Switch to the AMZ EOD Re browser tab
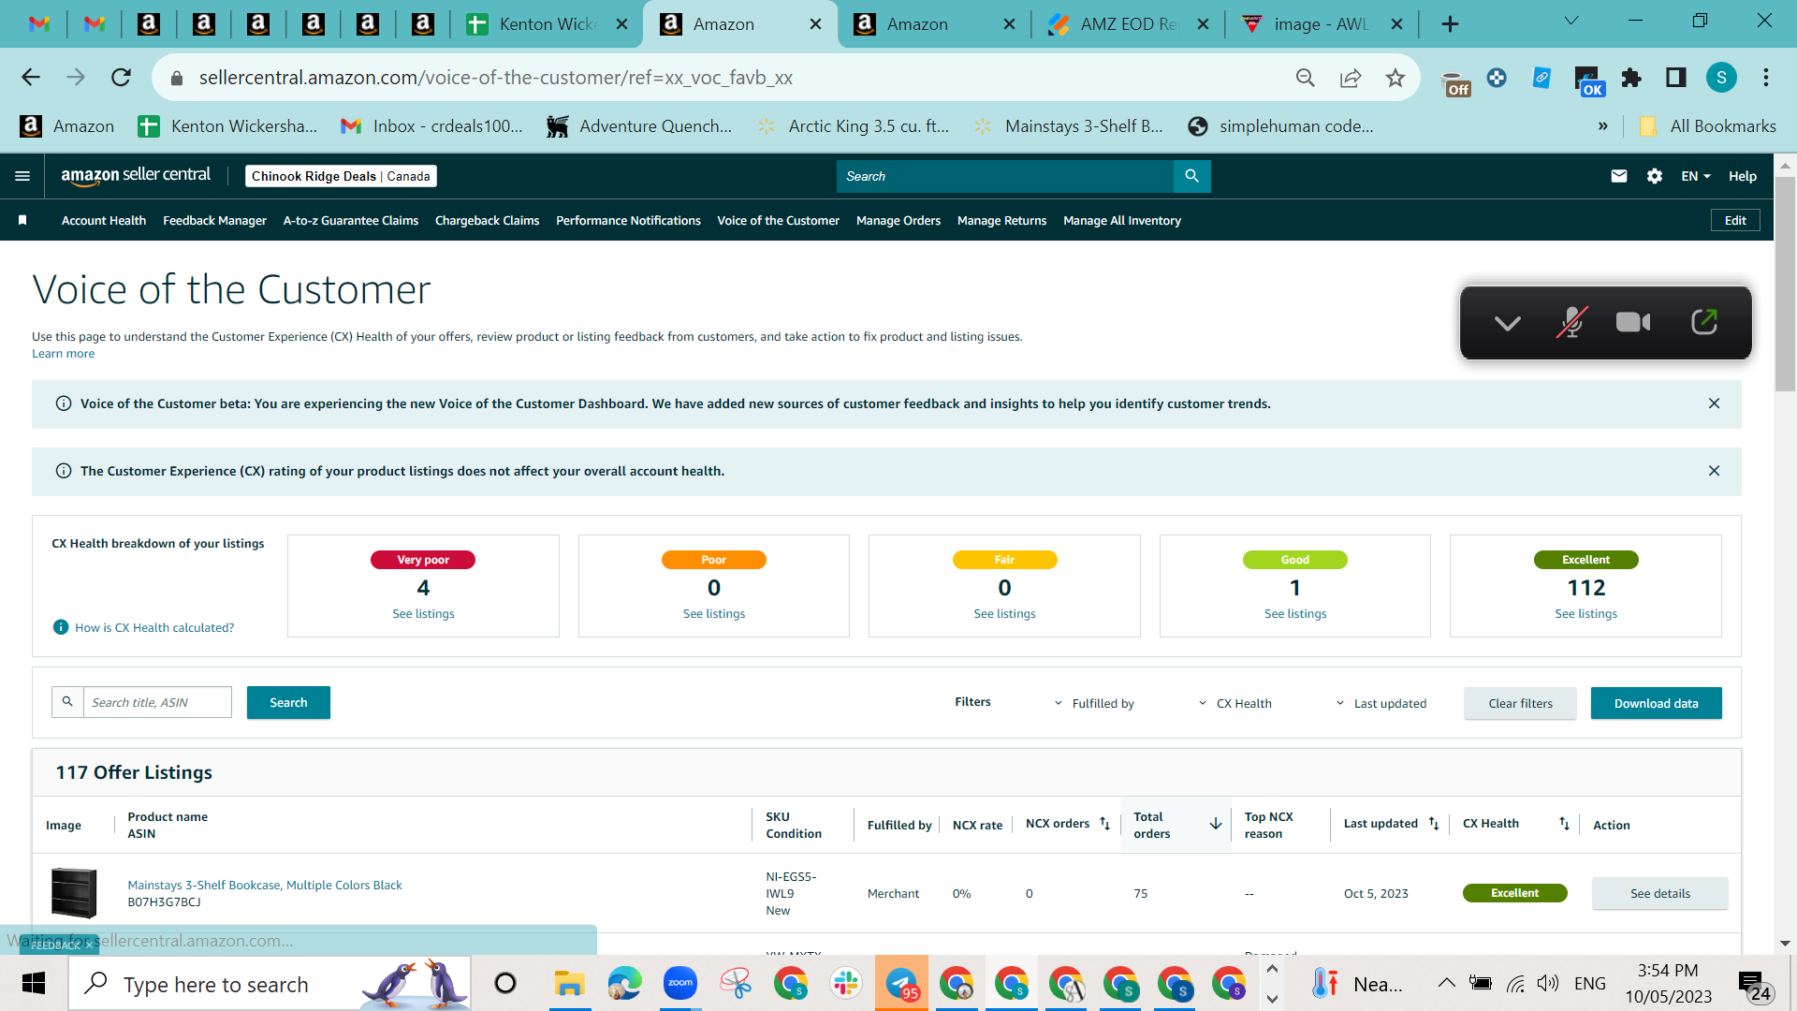 point(1127,24)
